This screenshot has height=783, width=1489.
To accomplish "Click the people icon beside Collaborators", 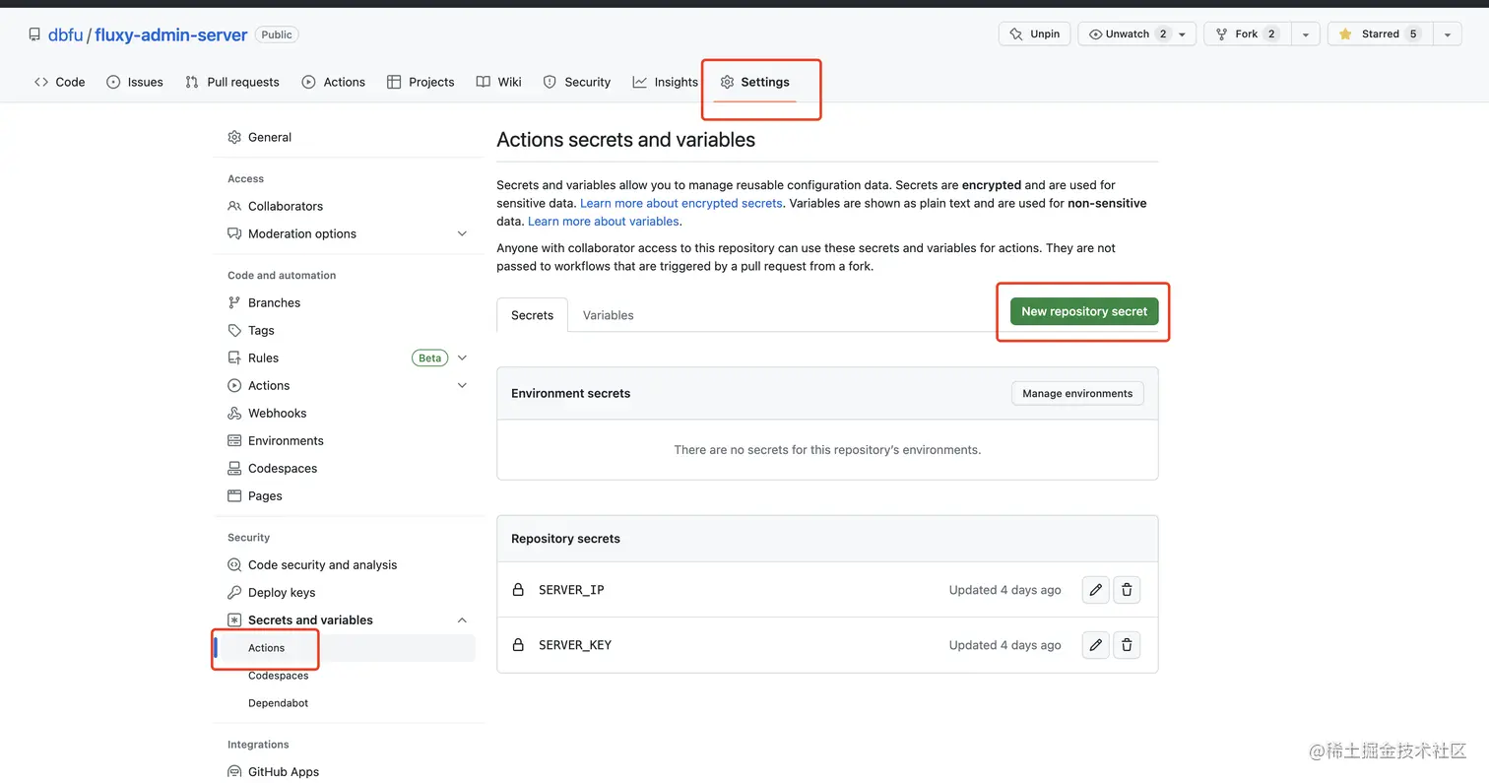I will point(234,206).
